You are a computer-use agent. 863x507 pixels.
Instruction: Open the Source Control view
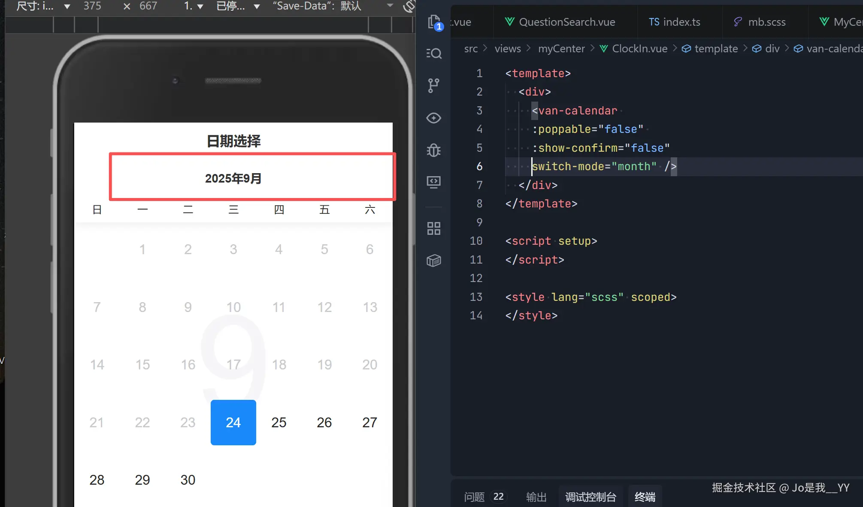[x=434, y=85]
